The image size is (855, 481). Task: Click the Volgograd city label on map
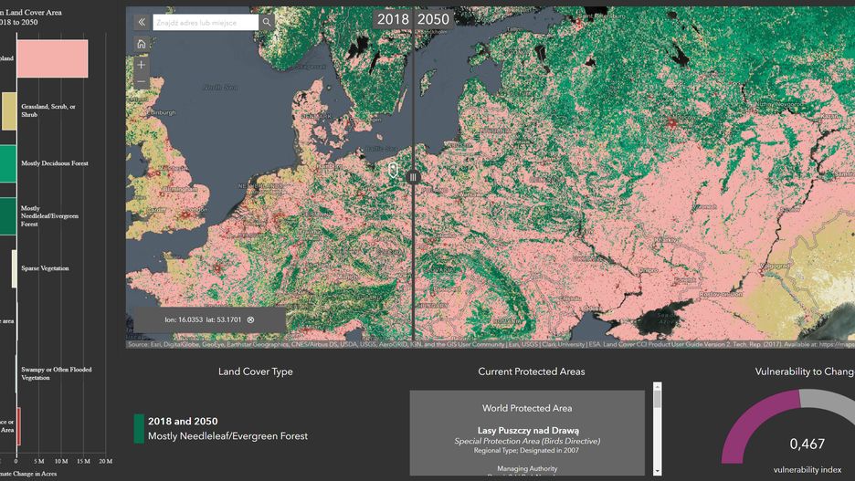click(x=776, y=266)
